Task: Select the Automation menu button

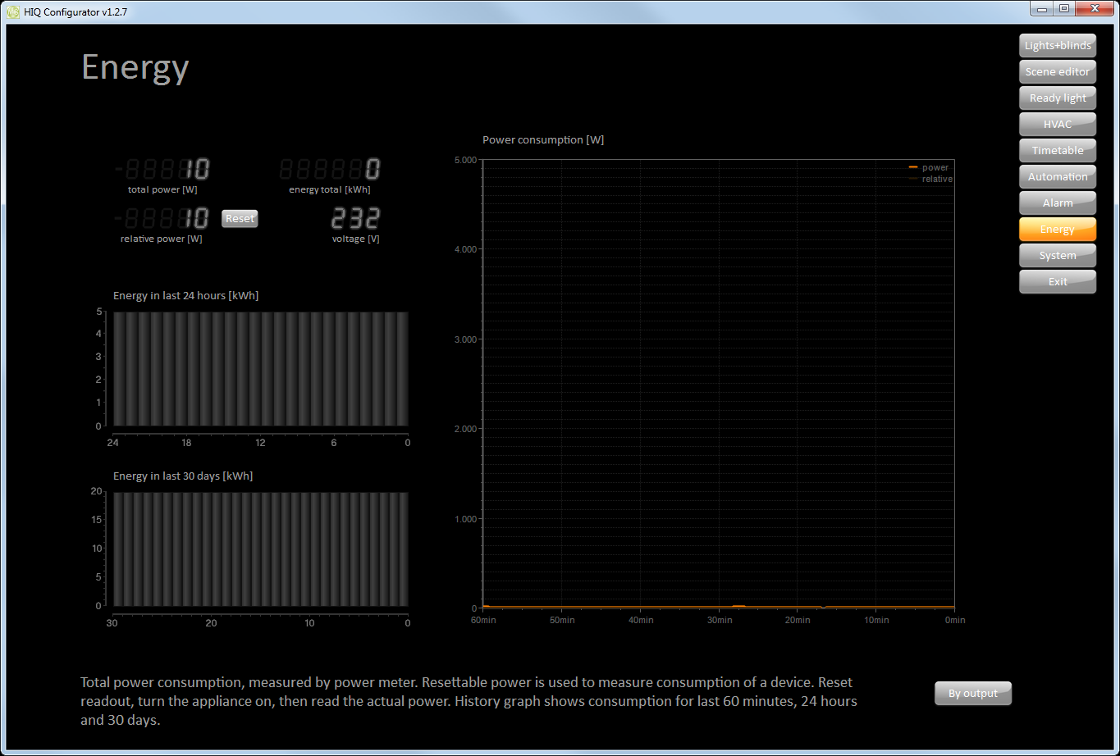Action: tap(1057, 177)
